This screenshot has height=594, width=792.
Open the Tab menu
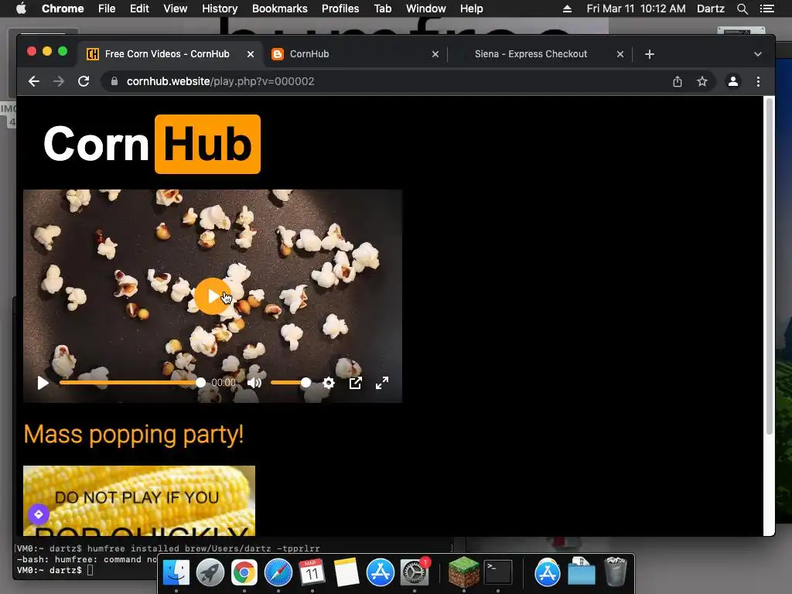(x=382, y=9)
